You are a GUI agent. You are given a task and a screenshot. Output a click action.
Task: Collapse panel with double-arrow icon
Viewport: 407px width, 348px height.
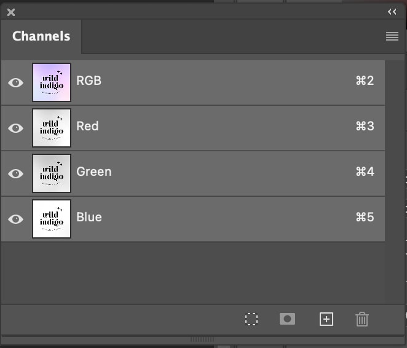(x=392, y=12)
